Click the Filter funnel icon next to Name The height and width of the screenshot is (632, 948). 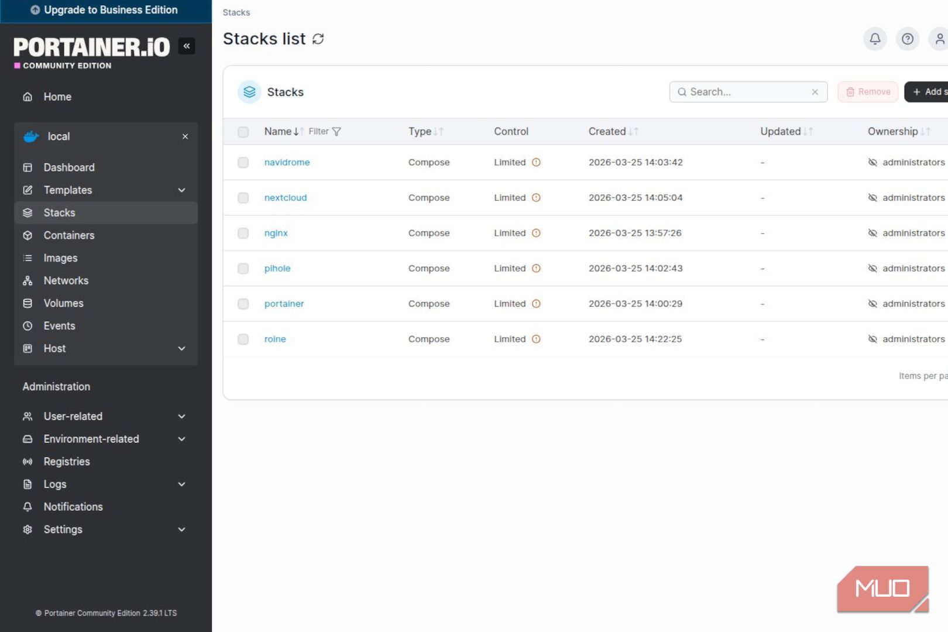coord(336,132)
